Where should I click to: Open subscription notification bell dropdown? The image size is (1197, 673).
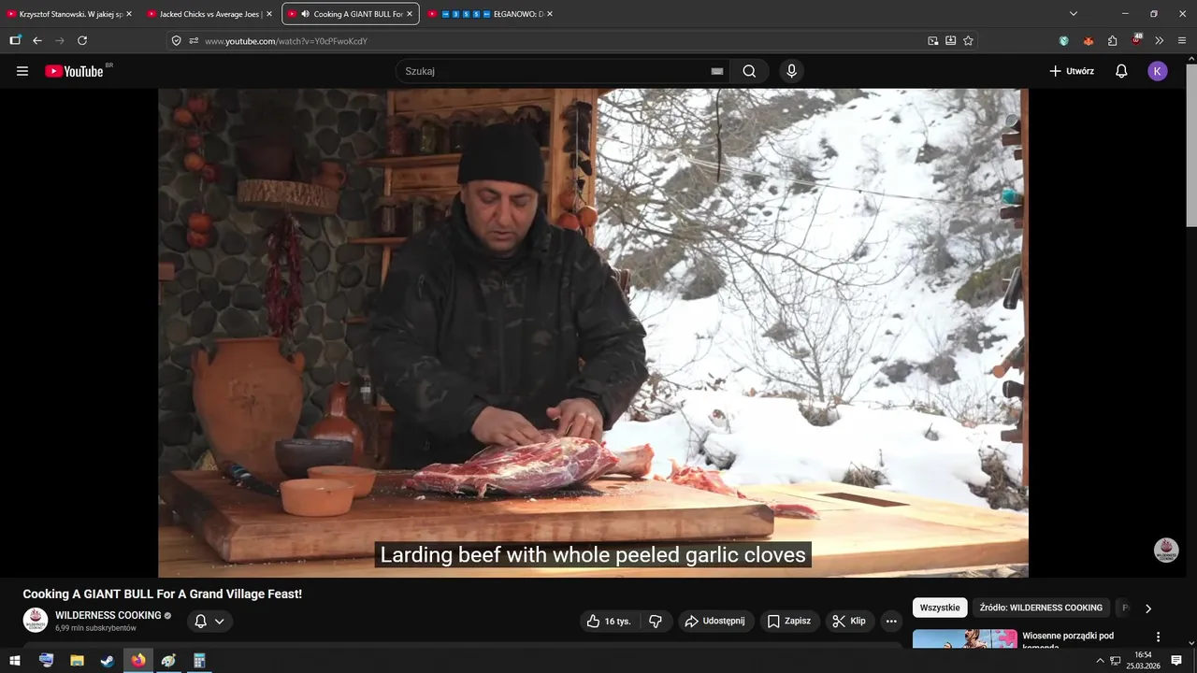pyautogui.click(x=209, y=621)
